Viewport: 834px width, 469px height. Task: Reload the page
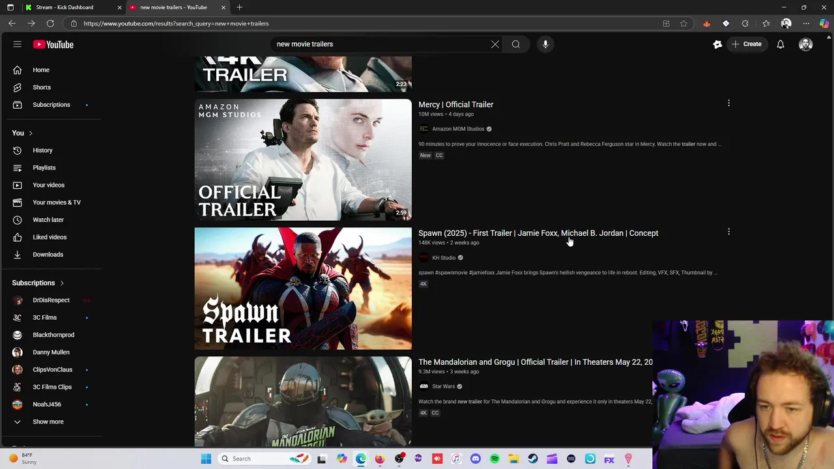pos(50,23)
